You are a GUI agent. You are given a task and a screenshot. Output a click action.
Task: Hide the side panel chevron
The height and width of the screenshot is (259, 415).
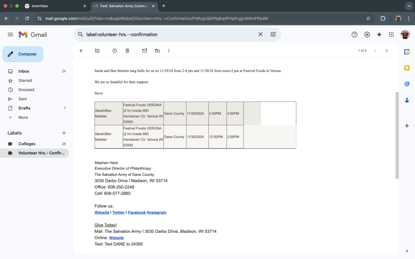(407, 251)
